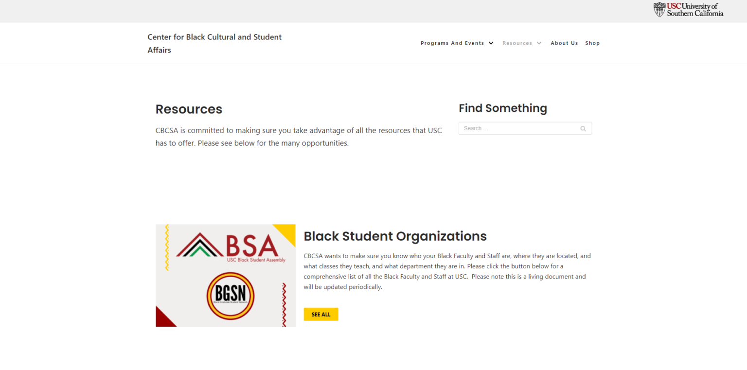Click the University of Southern California wordmark
The width and height of the screenshot is (747, 370).
tap(695, 10)
